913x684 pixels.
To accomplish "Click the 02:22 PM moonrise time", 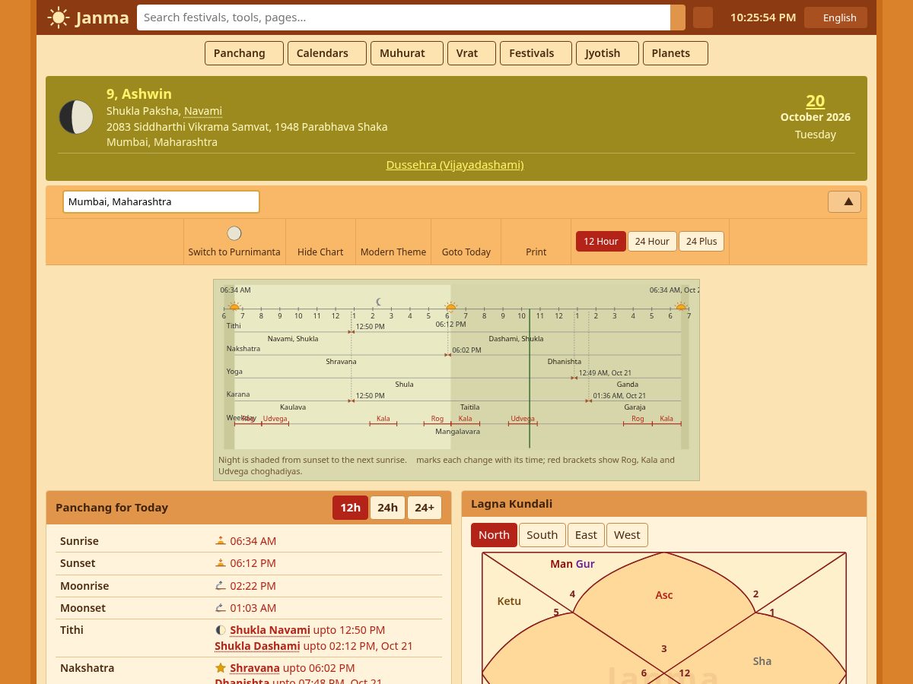I will [253, 586].
